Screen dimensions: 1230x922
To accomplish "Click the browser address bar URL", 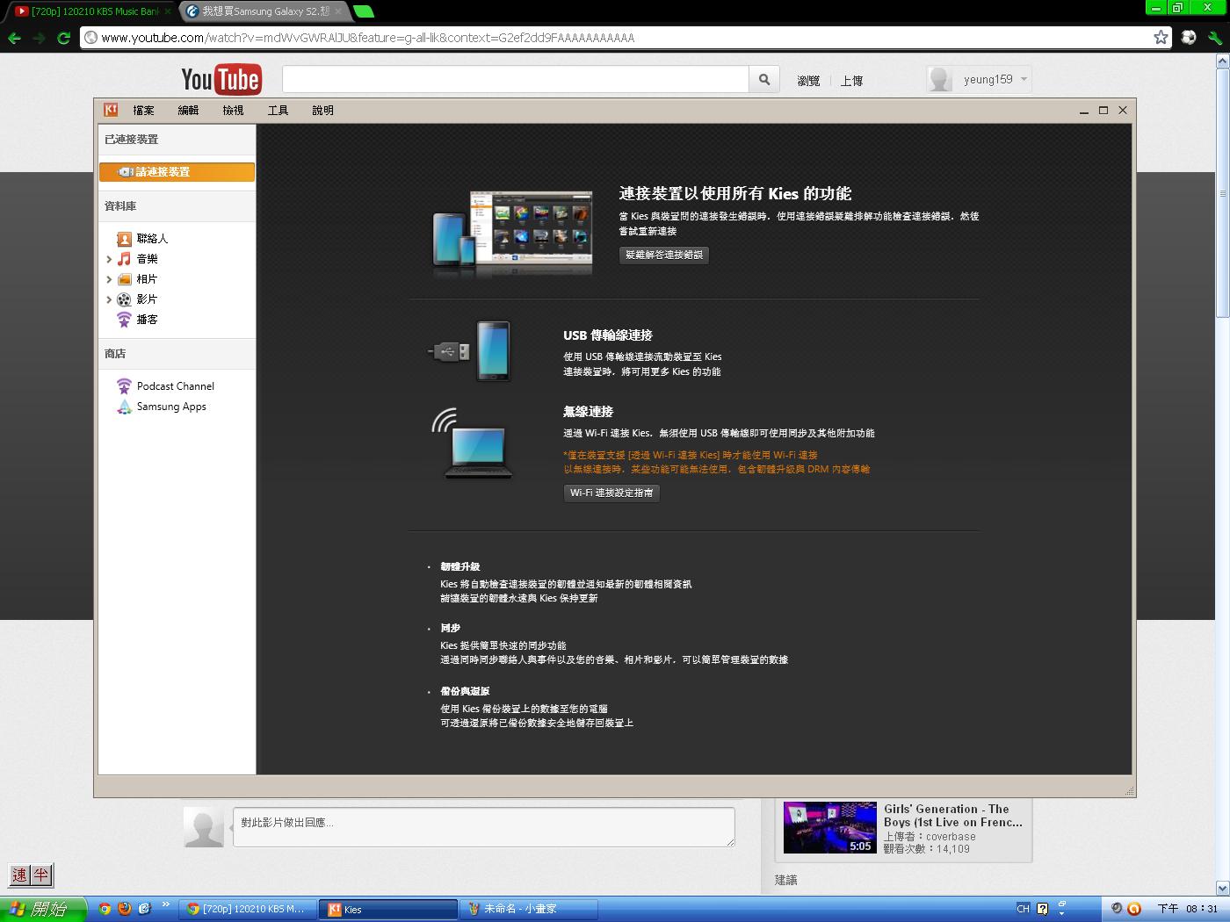I will coord(367,38).
